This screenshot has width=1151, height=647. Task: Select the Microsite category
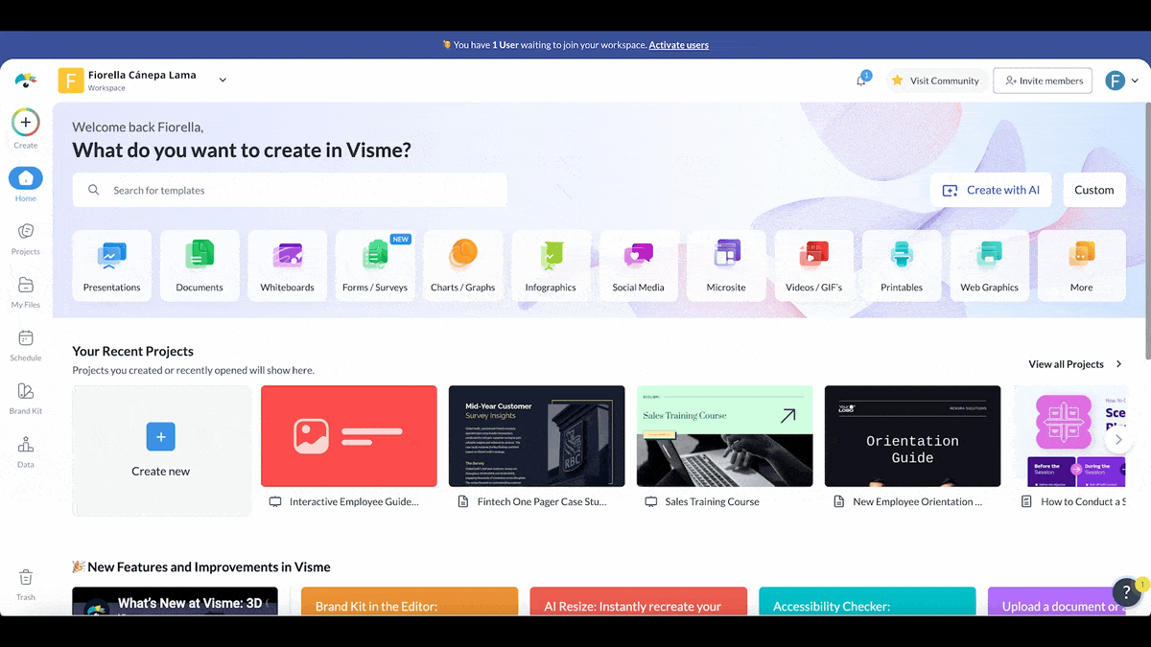(x=726, y=266)
